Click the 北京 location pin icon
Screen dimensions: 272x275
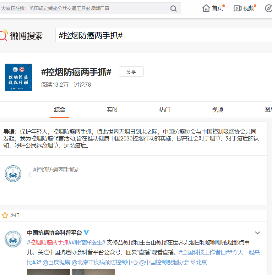(x=193, y=262)
